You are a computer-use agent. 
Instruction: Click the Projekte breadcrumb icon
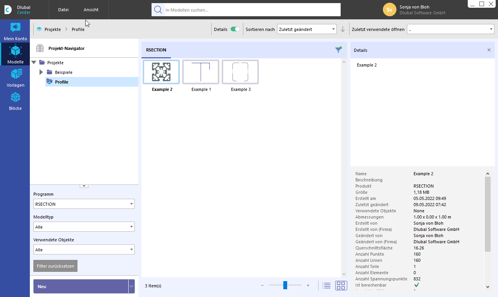coord(39,29)
